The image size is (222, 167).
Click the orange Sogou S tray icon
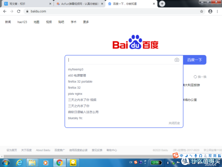135,162
